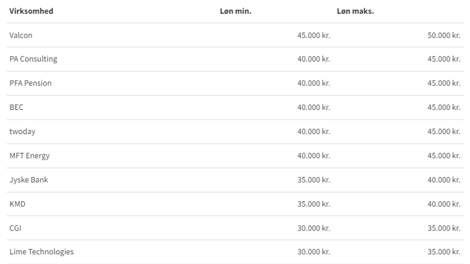The width and height of the screenshot is (470, 264).
Task: Select KMD's 40.000 kr. maximum salary
Action: pyautogui.click(x=444, y=204)
